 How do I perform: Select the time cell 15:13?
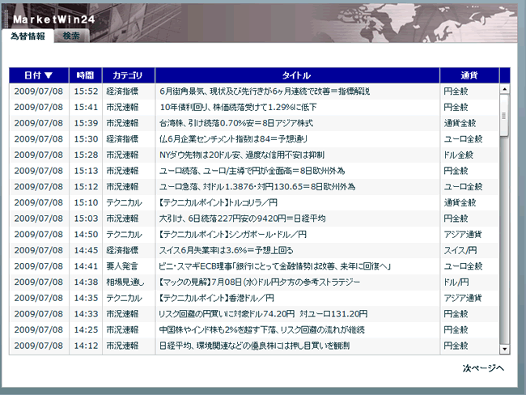(86, 171)
